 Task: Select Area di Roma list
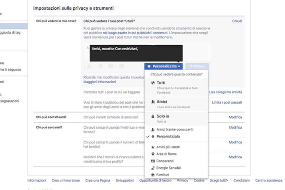(x=176, y=154)
